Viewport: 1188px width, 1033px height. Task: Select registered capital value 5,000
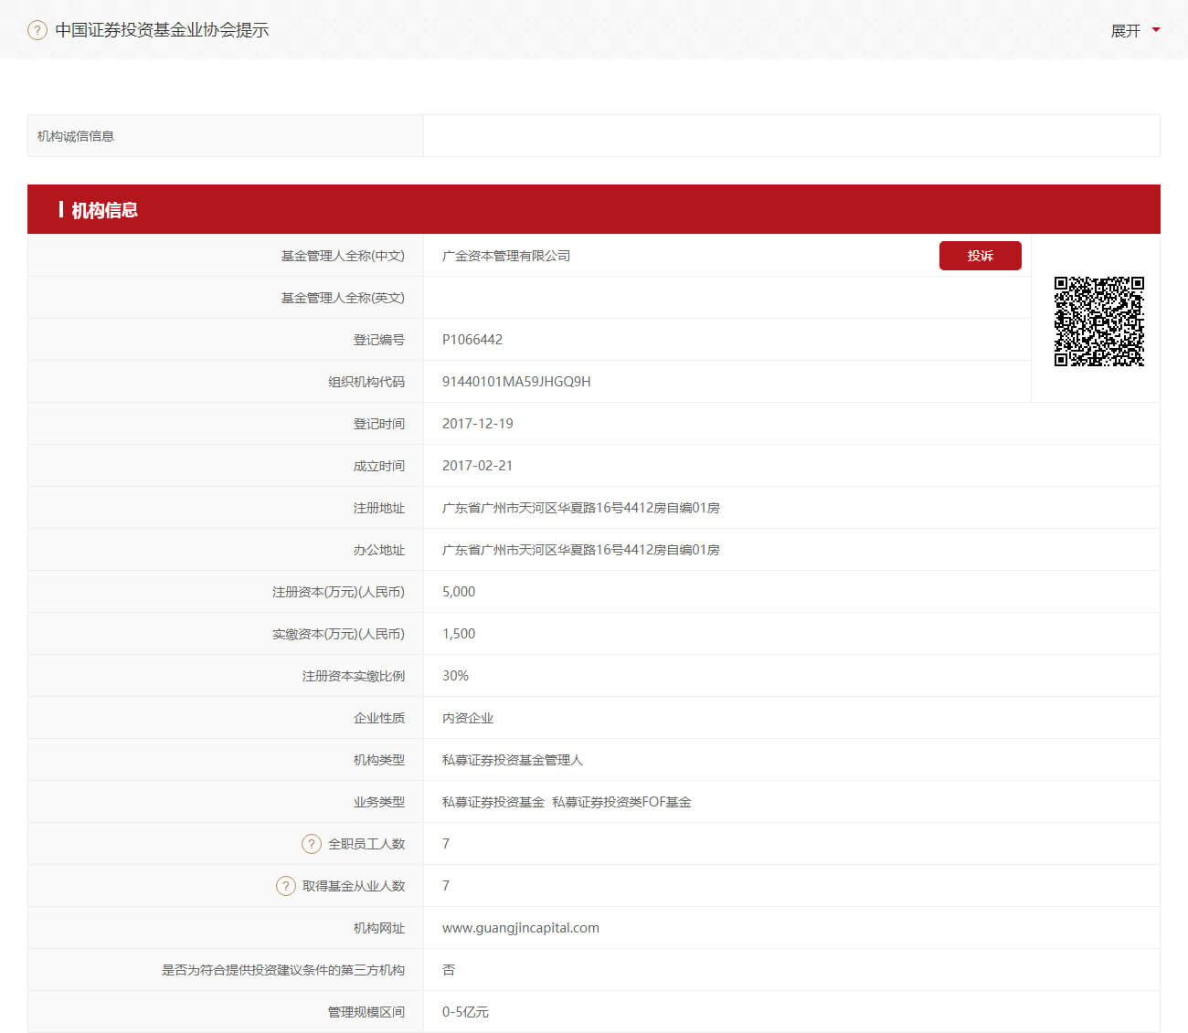pos(459,592)
